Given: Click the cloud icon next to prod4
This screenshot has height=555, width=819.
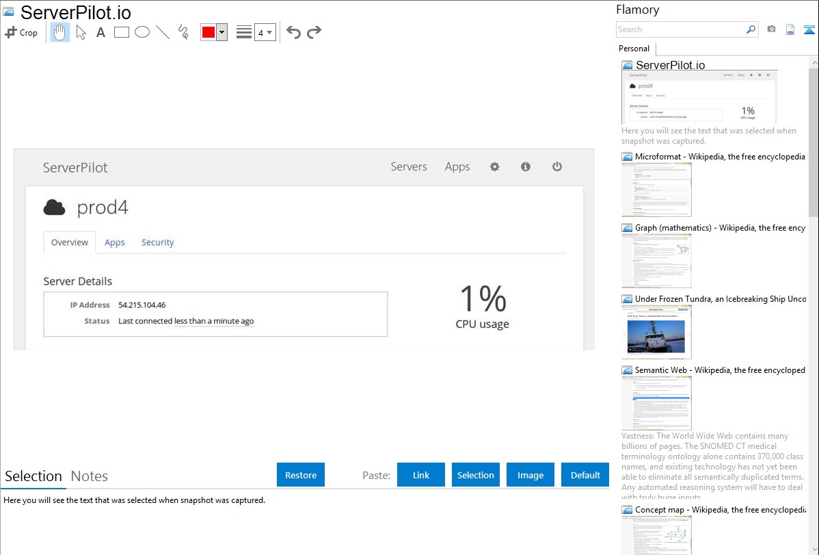Looking at the screenshot, I should coord(54,207).
